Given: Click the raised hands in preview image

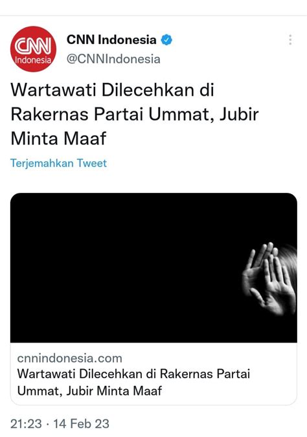Looking at the screenshot, I should pos(269,279).
